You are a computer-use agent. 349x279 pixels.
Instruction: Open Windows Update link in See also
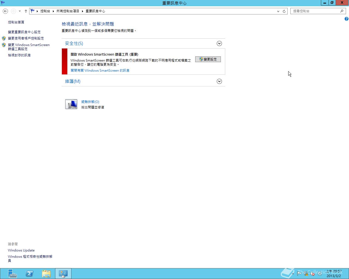point(21,250)
